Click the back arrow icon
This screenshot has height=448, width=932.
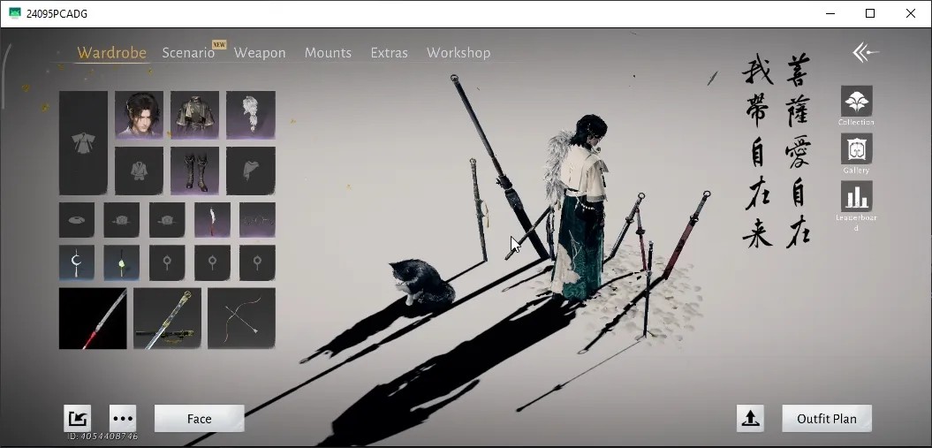(x=866, y=52)
